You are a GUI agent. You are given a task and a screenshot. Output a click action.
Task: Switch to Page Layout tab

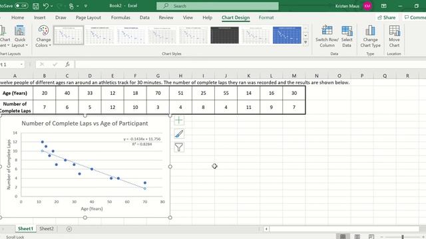(89, 18)
